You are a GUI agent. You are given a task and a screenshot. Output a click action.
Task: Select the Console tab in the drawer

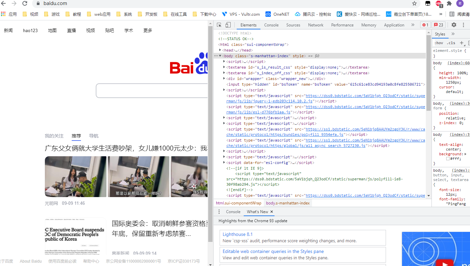coord(233,212)
